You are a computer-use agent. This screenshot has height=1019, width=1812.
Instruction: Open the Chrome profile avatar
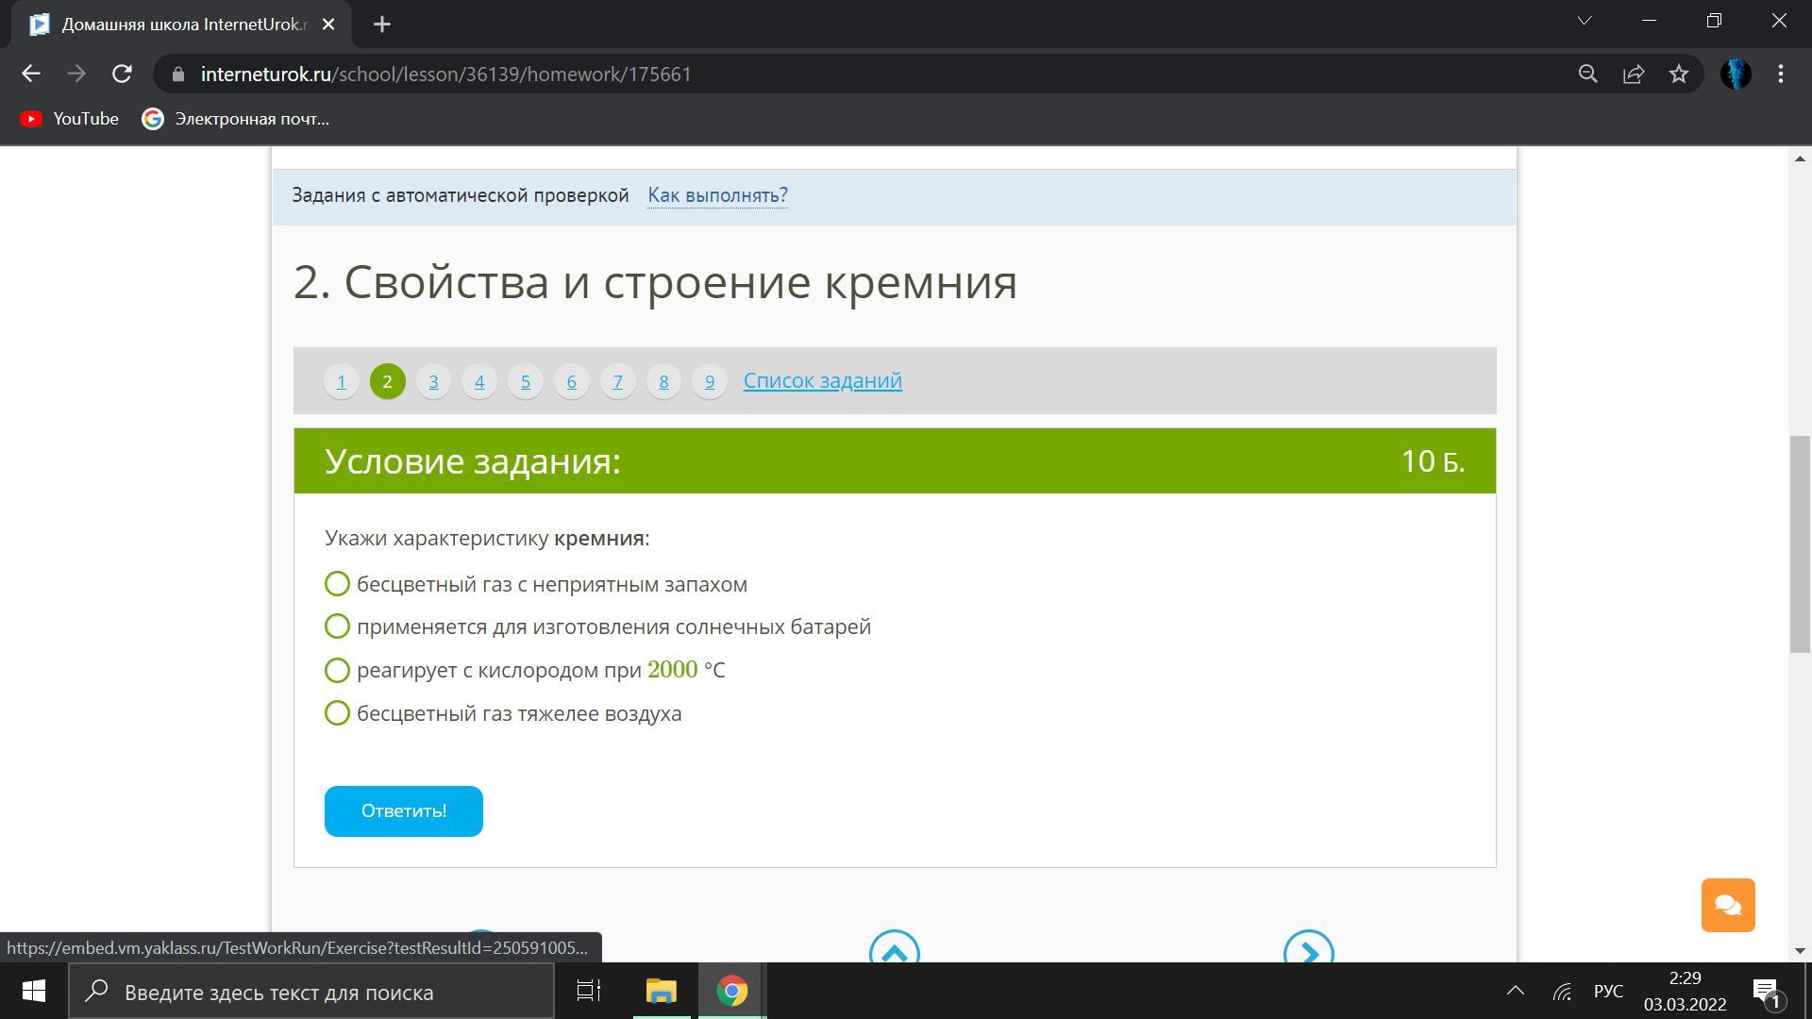pyautogui.click(x=1735, y=74)
